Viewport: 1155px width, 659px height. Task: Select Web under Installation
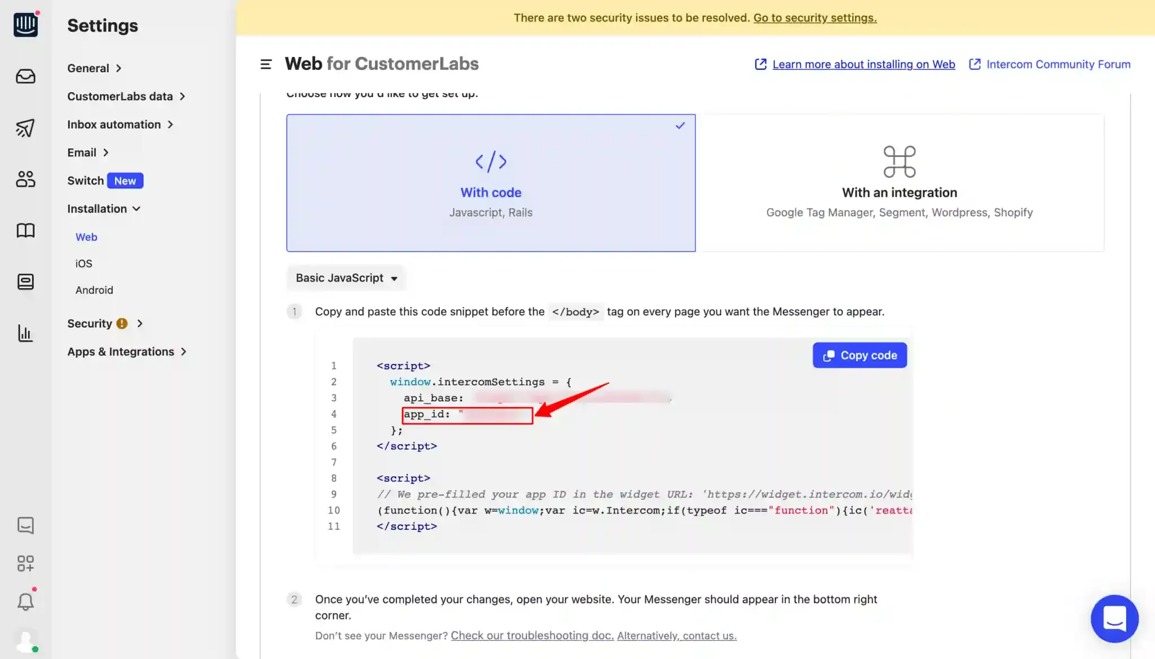tap(86, 237)
